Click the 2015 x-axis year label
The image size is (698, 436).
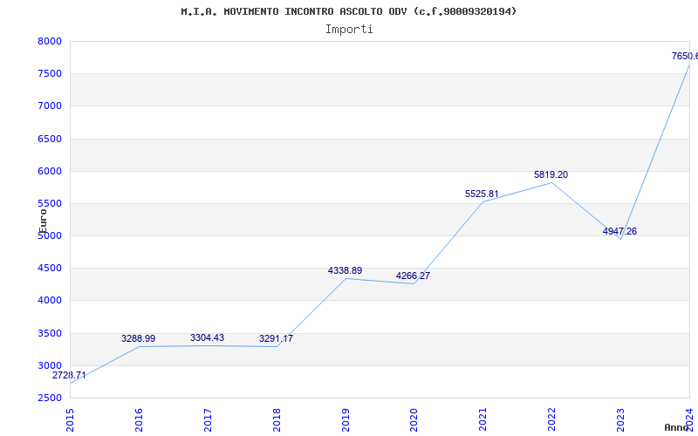coord(70,419)
